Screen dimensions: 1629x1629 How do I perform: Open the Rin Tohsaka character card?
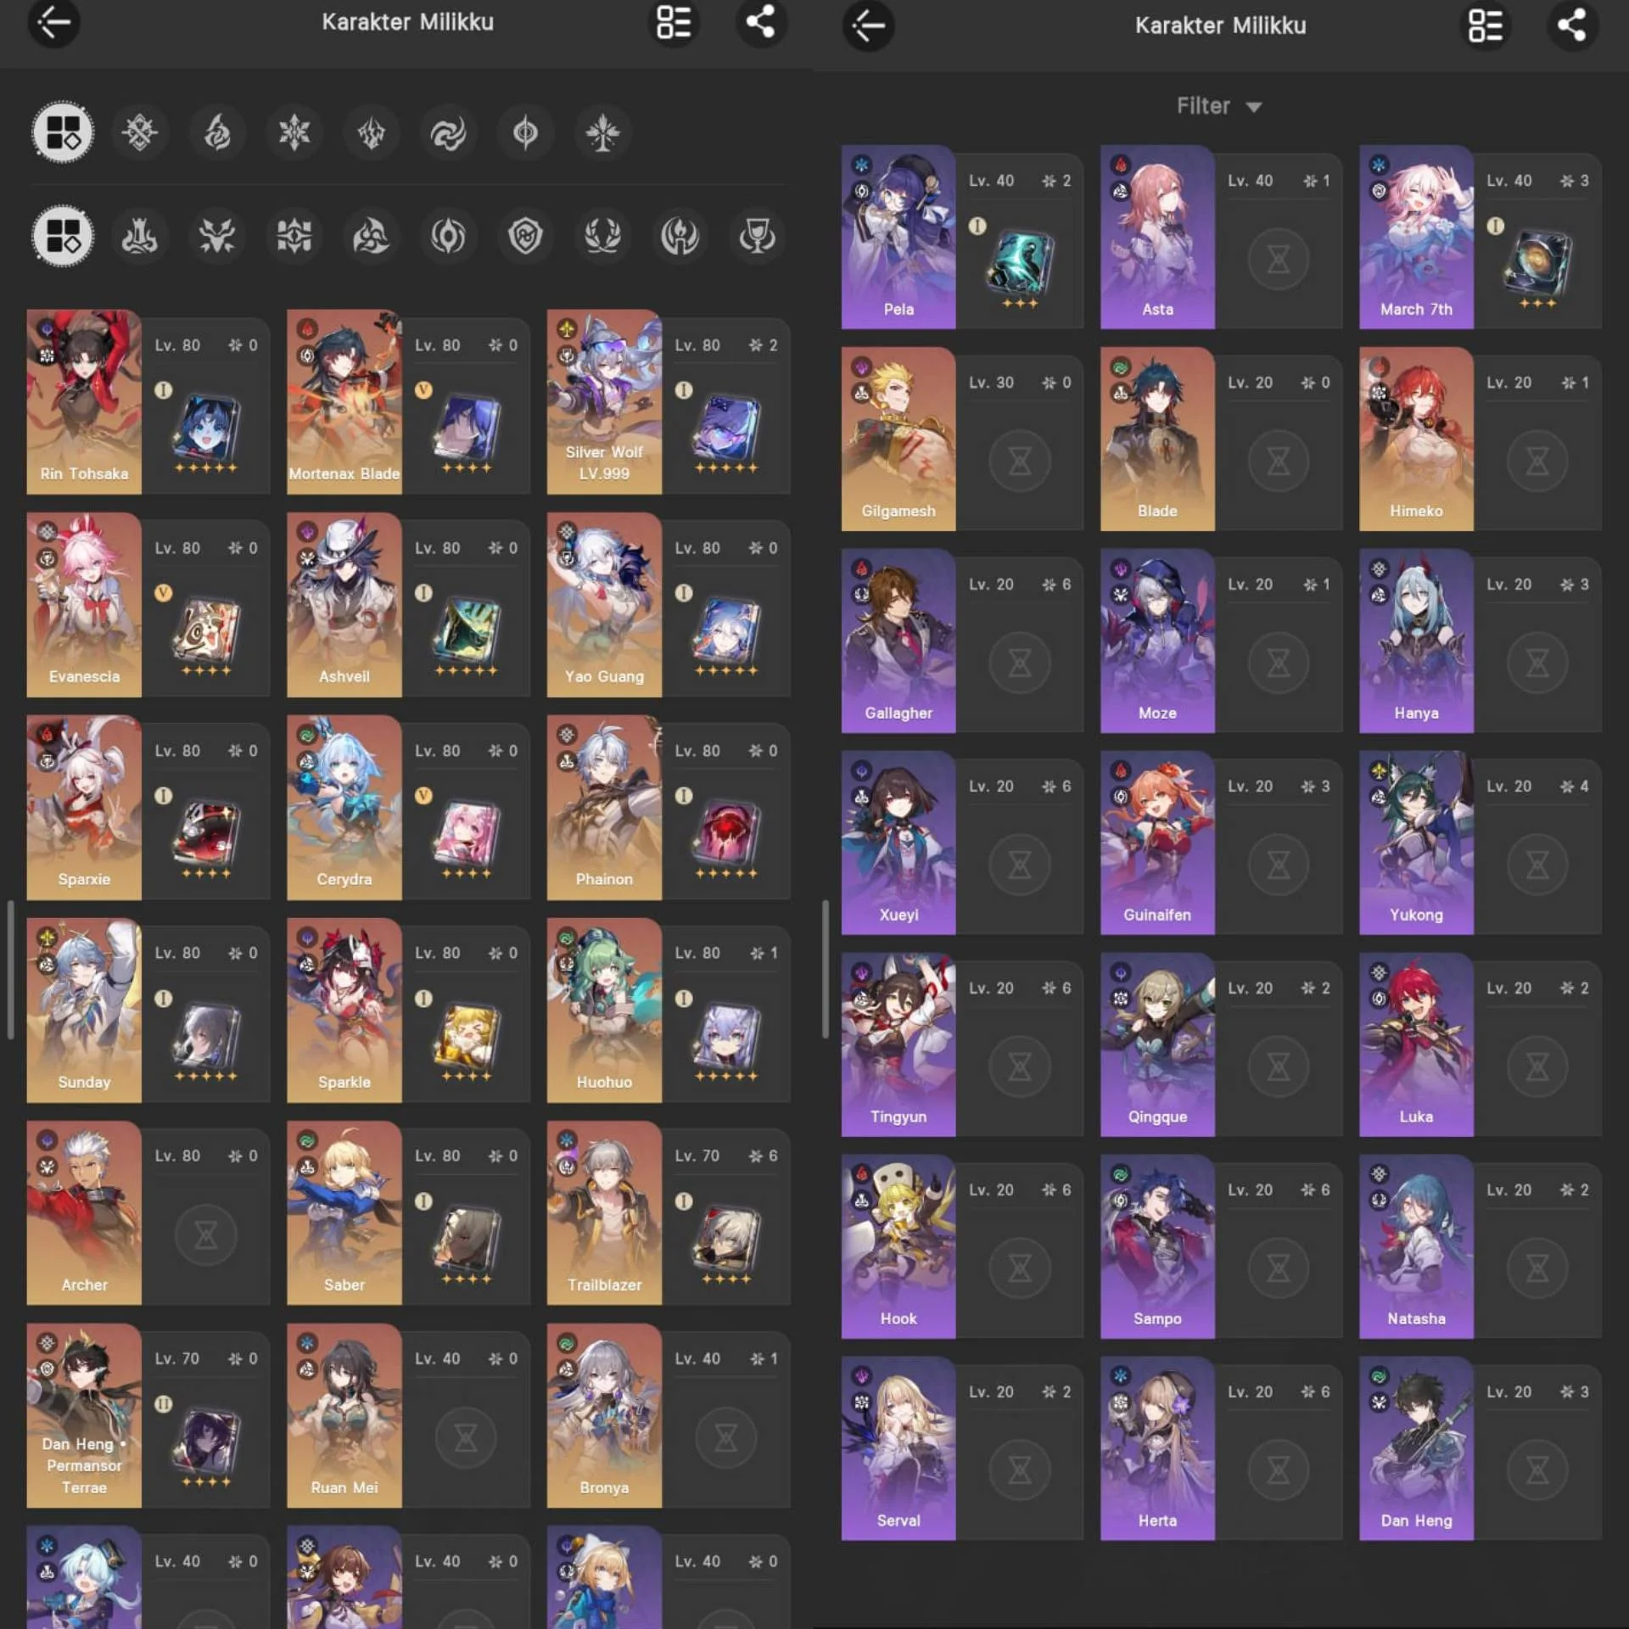148,402
